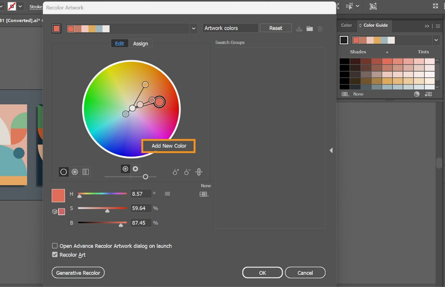Viewport: 445px width, 287px height.
Task: Click the Unlink harmony colors icon
Action: [199, 172]
